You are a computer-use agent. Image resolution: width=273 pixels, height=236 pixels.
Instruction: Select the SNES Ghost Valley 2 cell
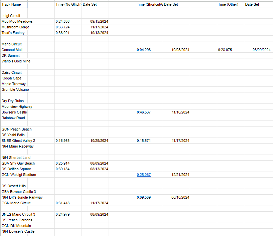pos(14,141)
